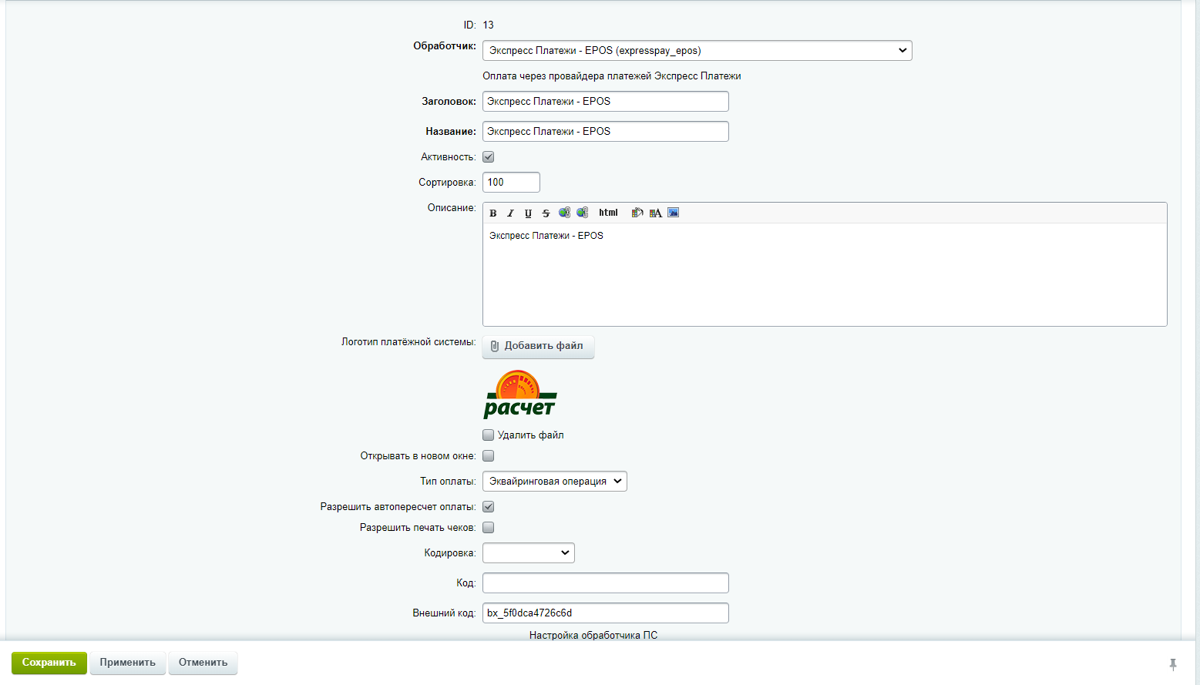Enable Открывать в новом окне option

(x=489, y=456)
